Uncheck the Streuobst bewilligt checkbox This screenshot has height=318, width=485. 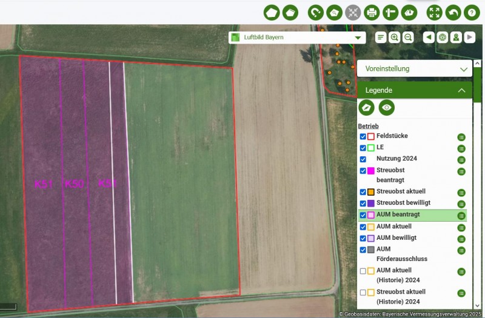(363, 204)
